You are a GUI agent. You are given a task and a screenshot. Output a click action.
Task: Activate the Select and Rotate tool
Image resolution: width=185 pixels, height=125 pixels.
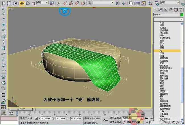[28, 3]
